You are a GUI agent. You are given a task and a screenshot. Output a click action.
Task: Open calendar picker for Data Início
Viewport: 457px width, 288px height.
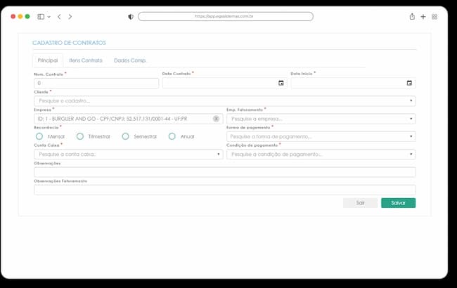(x=409, y=83)
